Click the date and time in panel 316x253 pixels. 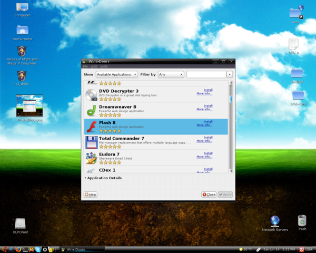(x=279, y=249)
